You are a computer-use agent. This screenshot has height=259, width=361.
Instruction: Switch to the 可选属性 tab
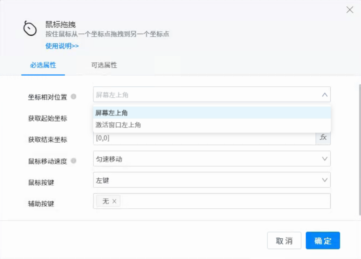tap(104, 65)
